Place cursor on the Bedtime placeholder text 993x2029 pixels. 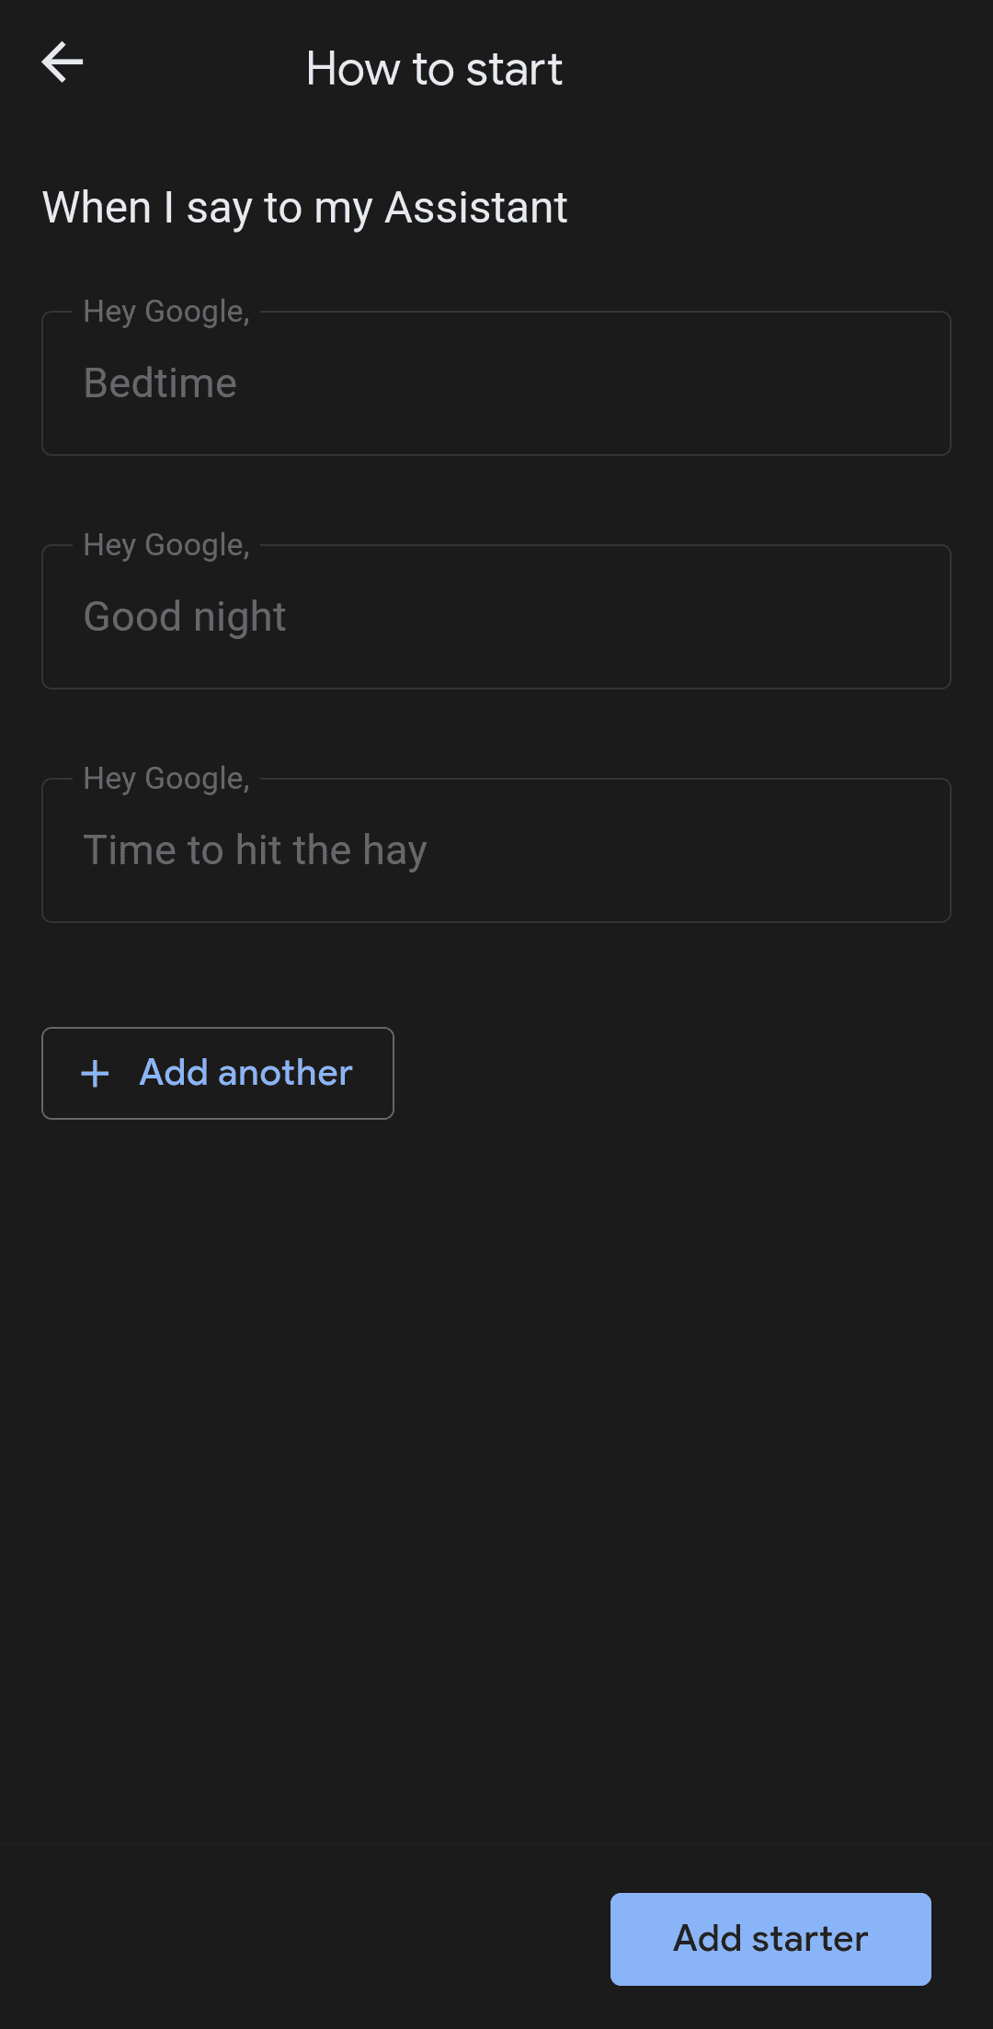coord(160,383)
